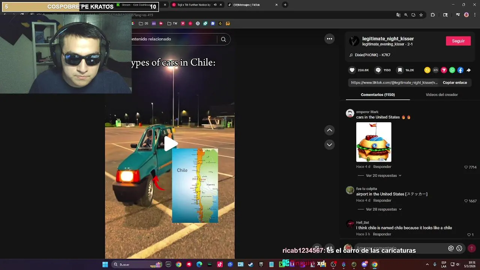Open TikTok app from taskbar
This screenshot has height=270, width=480.
[220, 264]
